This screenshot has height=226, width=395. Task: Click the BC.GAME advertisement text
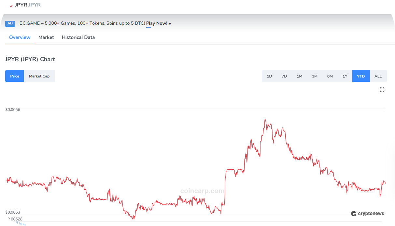pos(82,23)
